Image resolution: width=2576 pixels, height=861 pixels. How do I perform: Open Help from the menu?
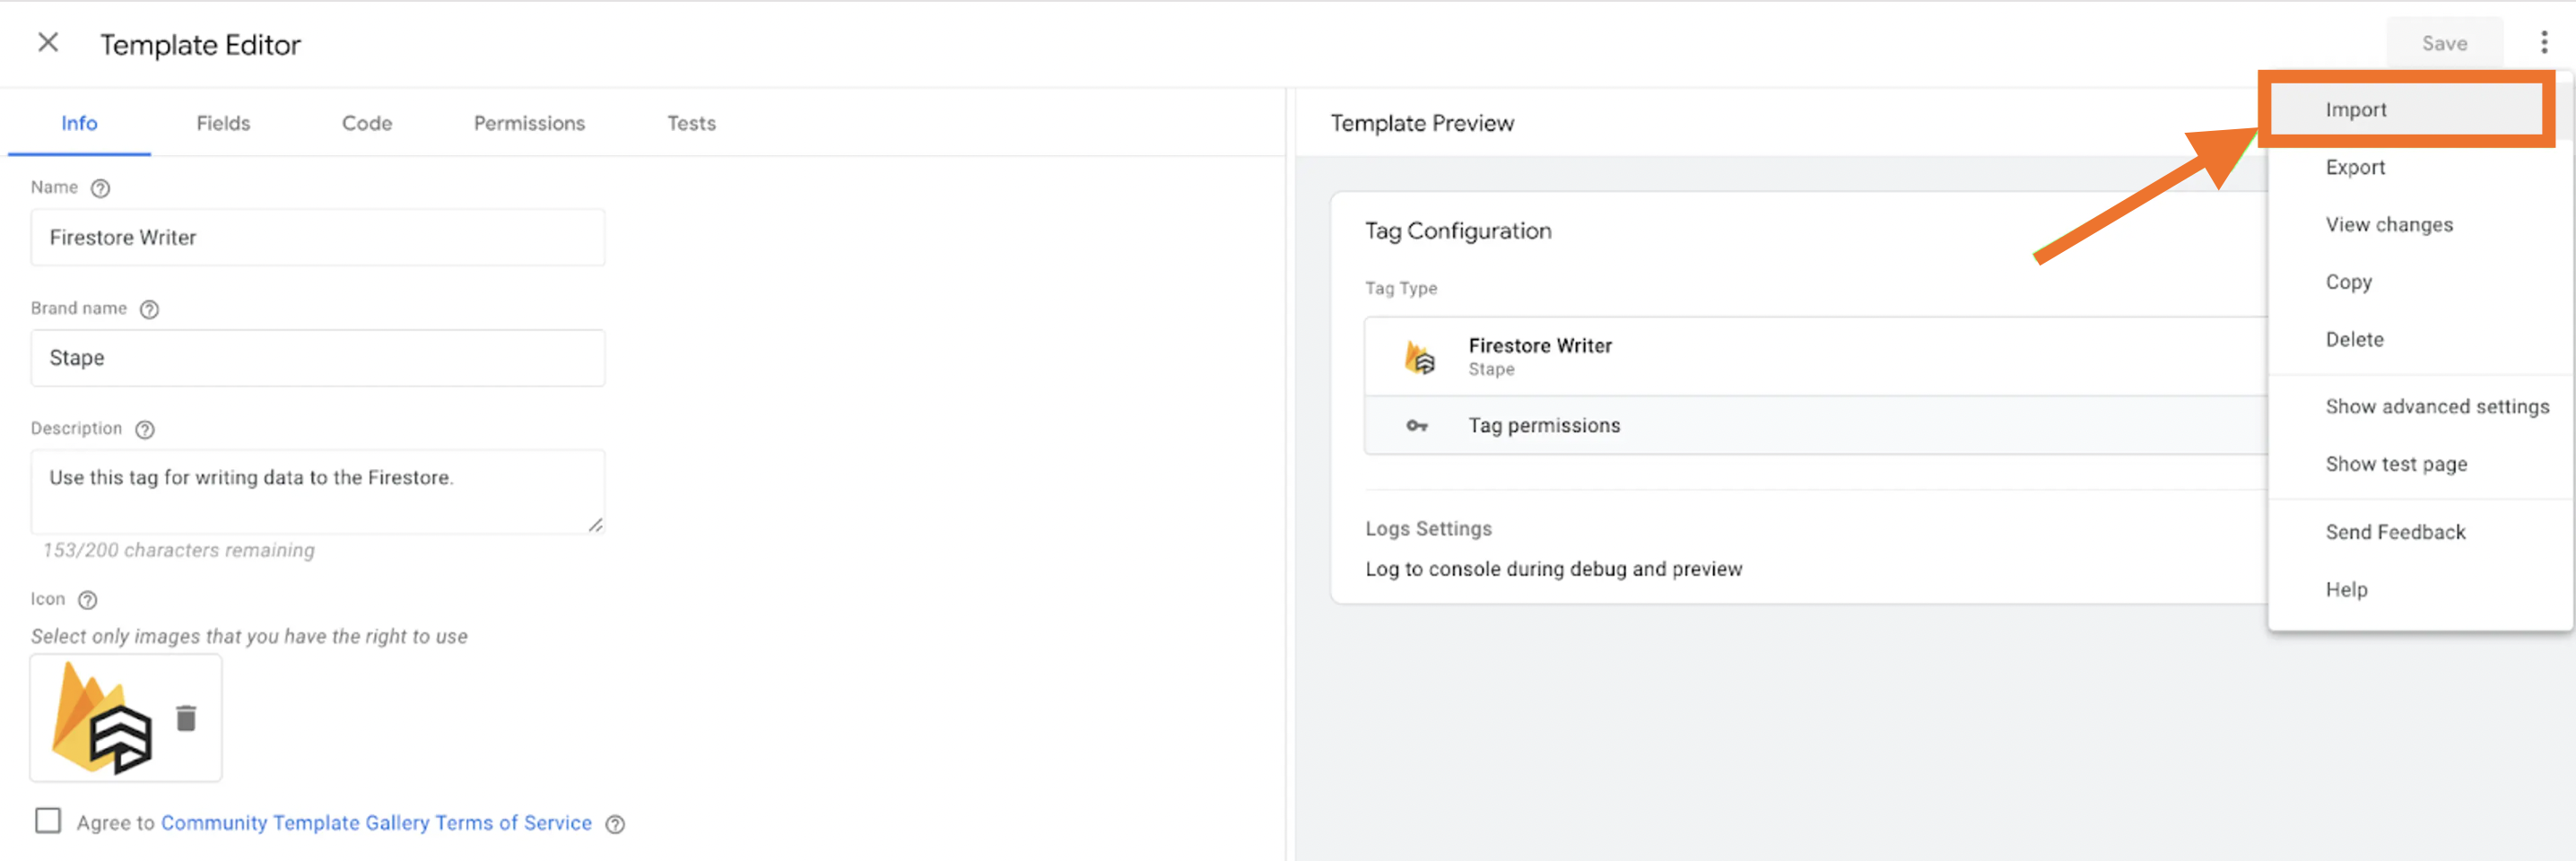click(2420, 589)
